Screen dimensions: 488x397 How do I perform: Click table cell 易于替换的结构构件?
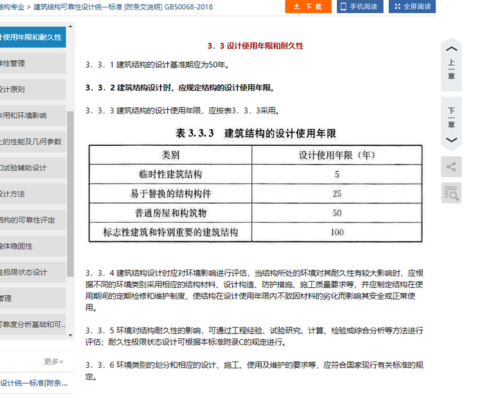[x=171, y=193]
